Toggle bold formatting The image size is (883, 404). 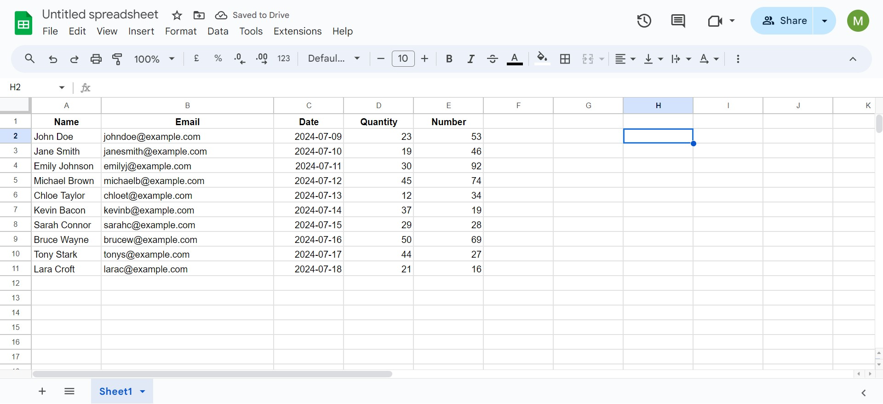(449, 59)
